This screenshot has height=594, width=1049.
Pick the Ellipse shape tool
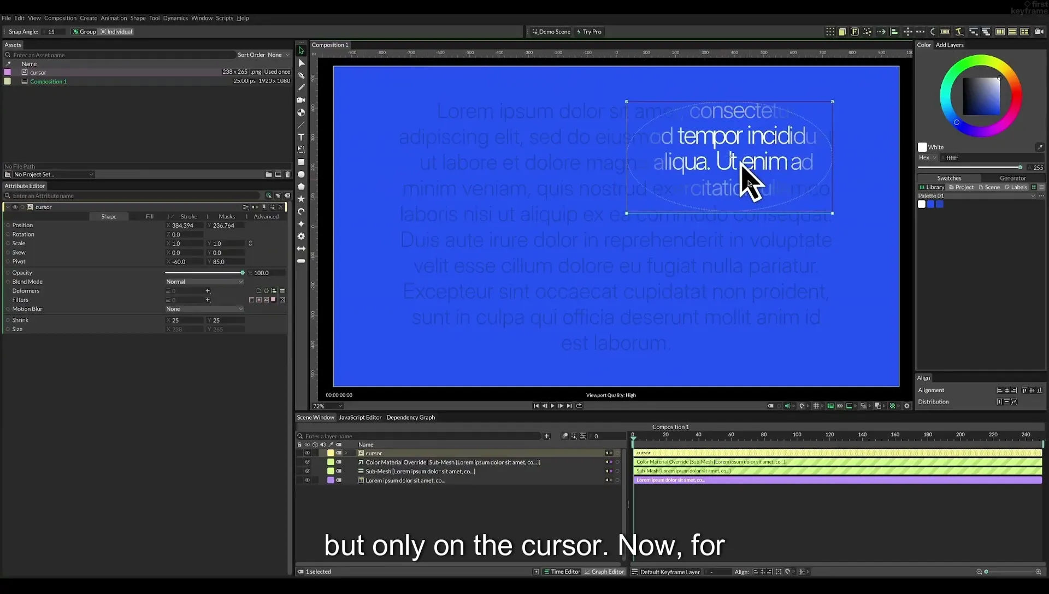click(x=301, y=175)
